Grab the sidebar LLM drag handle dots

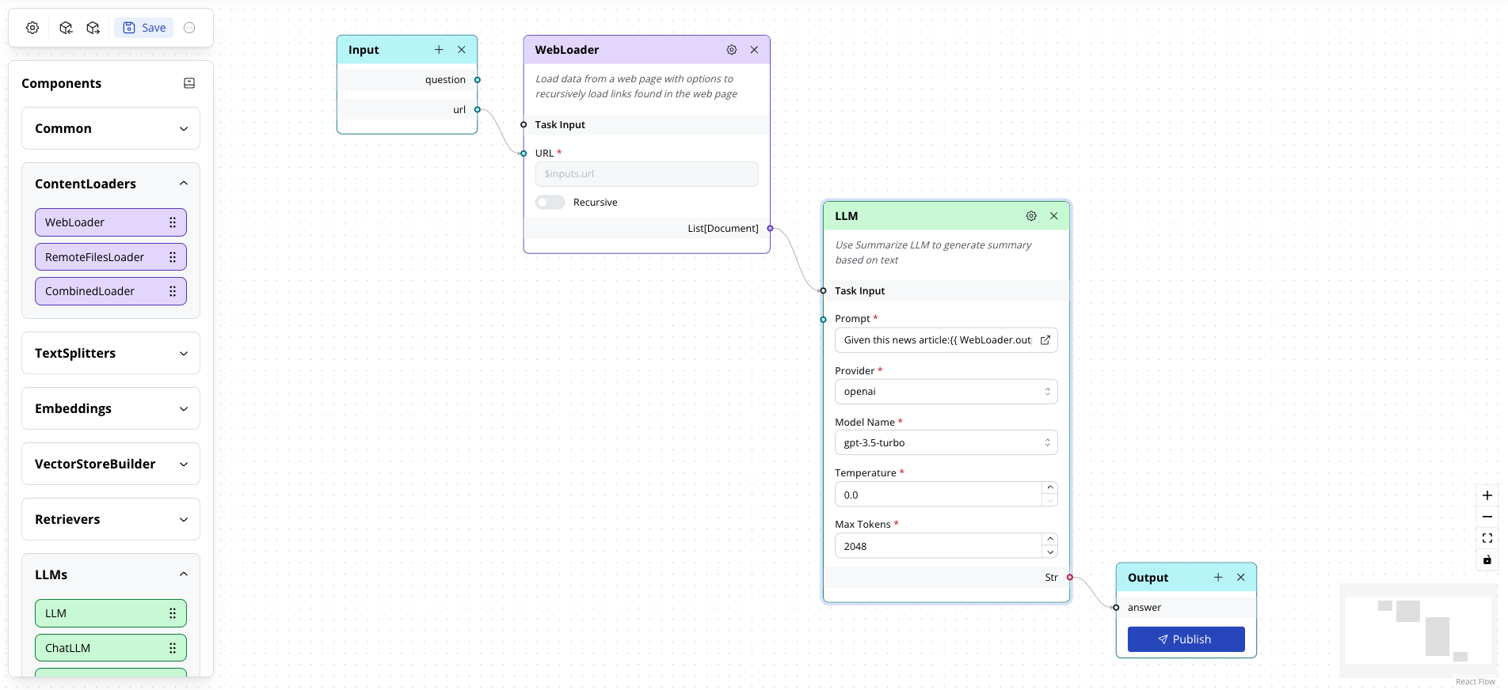[x=173, y=613]
